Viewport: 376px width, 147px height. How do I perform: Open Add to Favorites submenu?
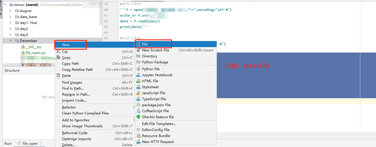(95, 120)
